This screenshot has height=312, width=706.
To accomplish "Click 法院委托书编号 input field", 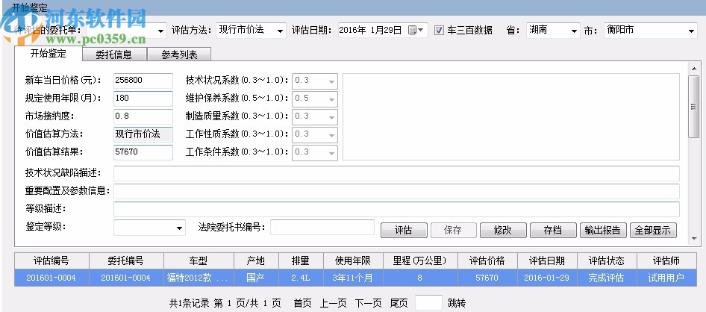I will [322, 228].
